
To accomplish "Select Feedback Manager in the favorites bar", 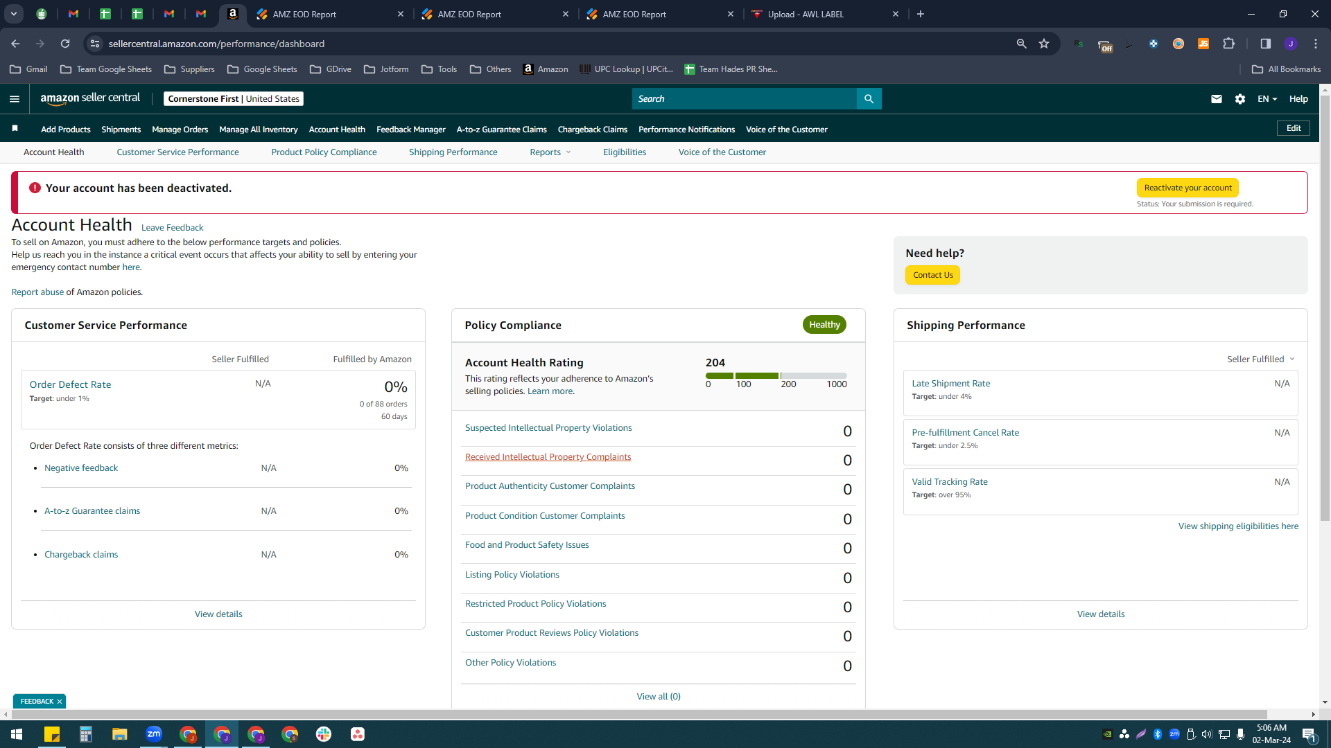I will click(410, 130).
